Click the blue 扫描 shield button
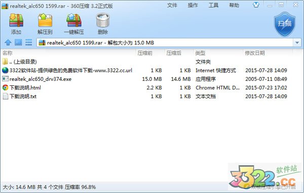The width and height of the screenshot is (304, 193). point(285,24)
